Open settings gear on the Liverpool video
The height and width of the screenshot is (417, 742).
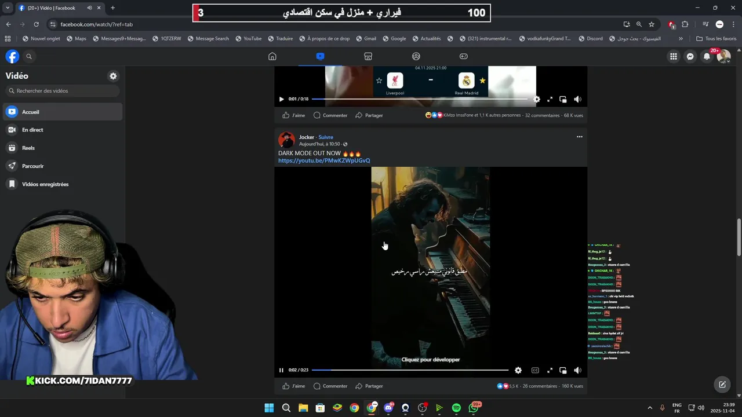pyautogui.click(x=537, y=99)
